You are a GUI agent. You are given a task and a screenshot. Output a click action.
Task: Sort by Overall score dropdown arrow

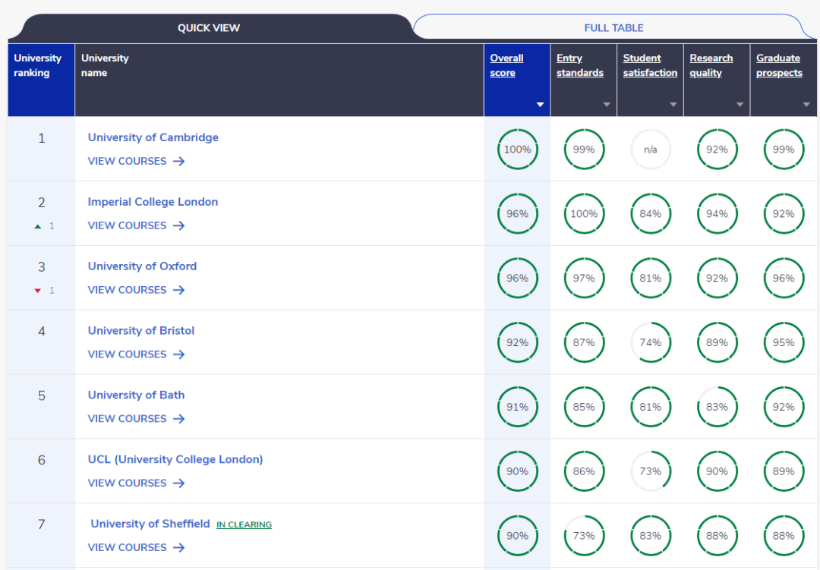pyautogui.click(x=540, y=105)
